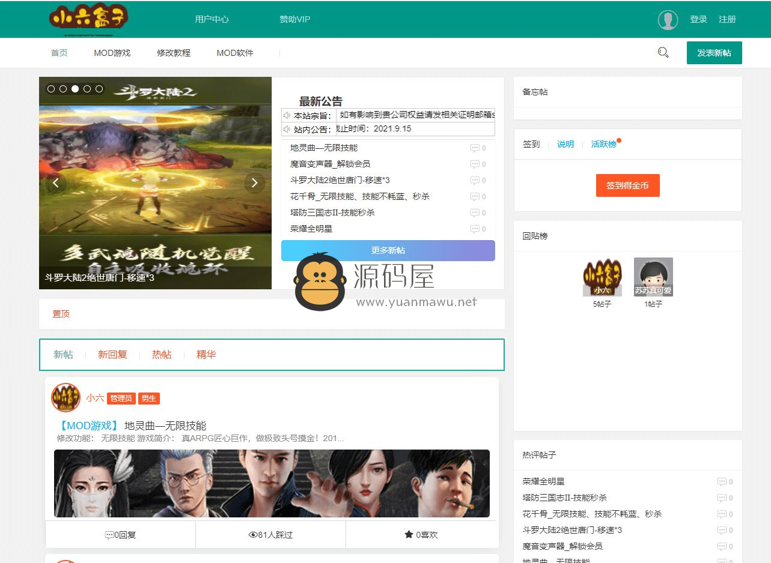
Task: Click comment icon for 塔防三国志II announcement row
Action: point(475,213)
